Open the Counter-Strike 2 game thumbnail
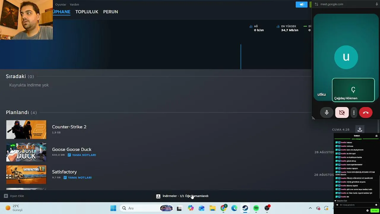Image resolution: width=380 pixels, height=214 pixels. click(26, 130)
